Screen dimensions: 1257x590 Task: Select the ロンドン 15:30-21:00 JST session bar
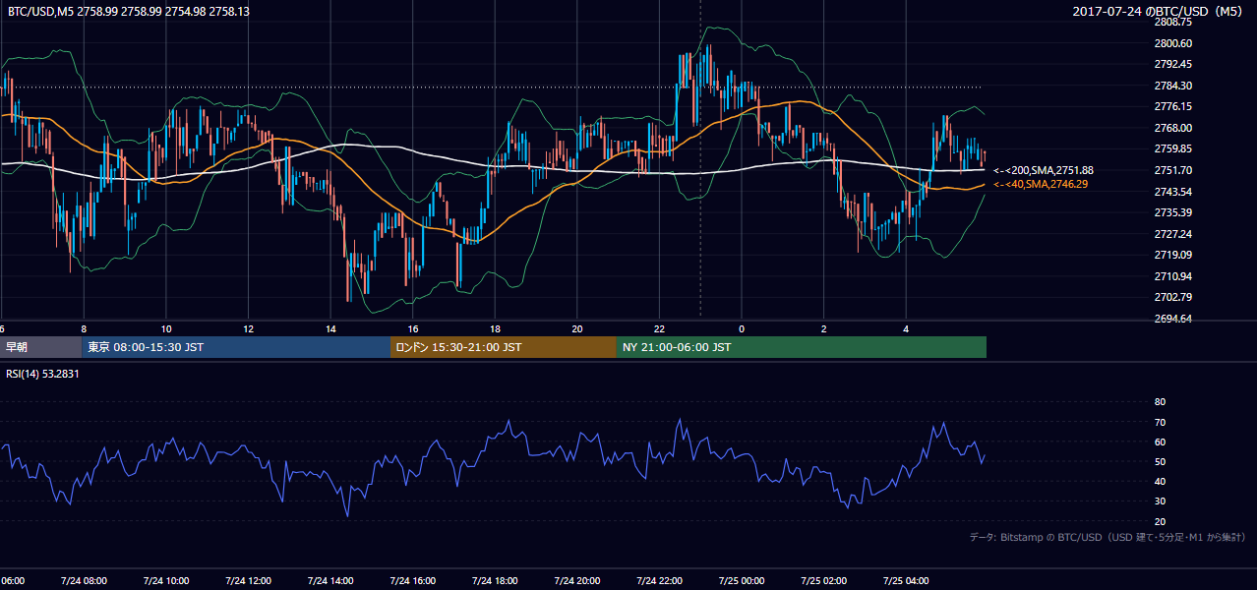click(x=504, y=347)
